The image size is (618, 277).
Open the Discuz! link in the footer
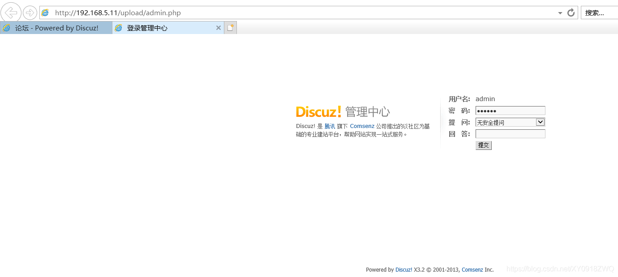pos(404,270)
